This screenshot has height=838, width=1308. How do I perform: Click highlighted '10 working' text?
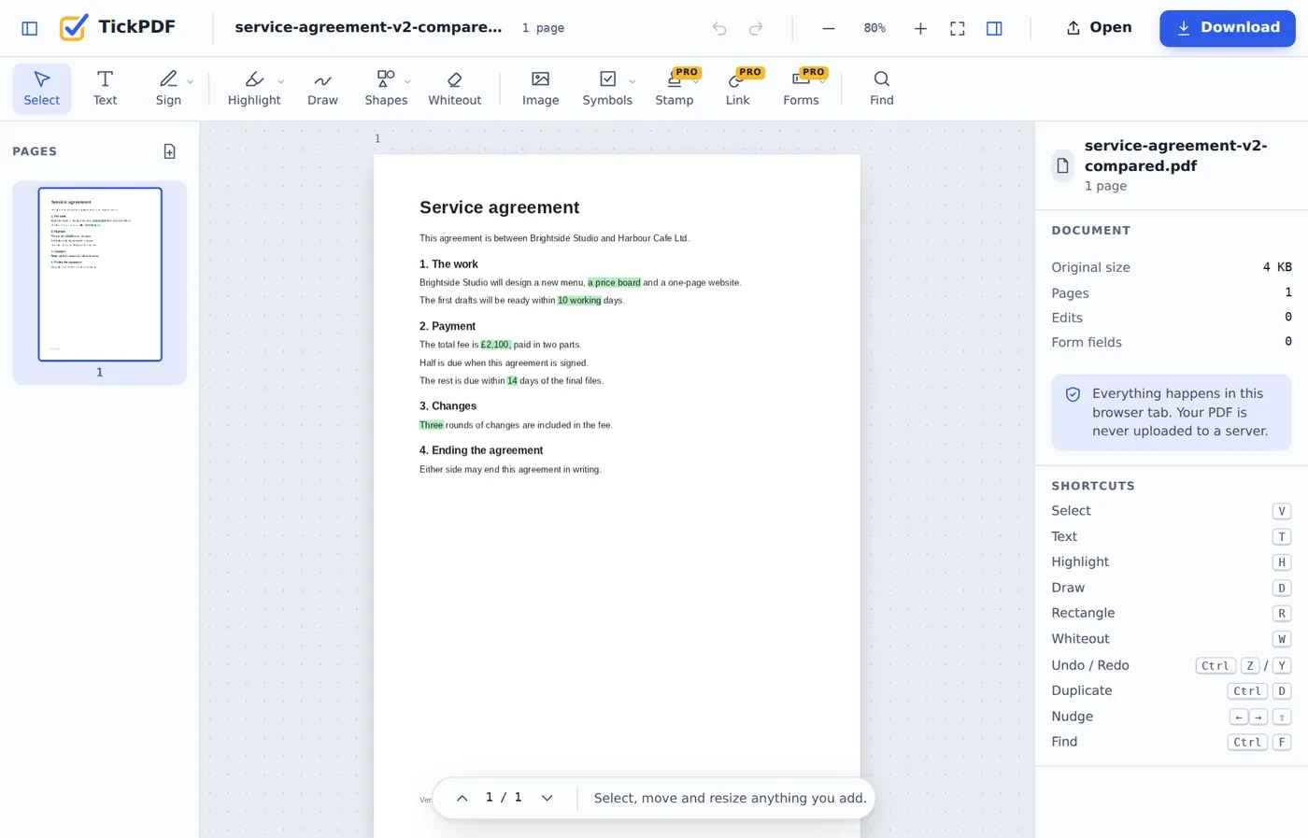579,301
